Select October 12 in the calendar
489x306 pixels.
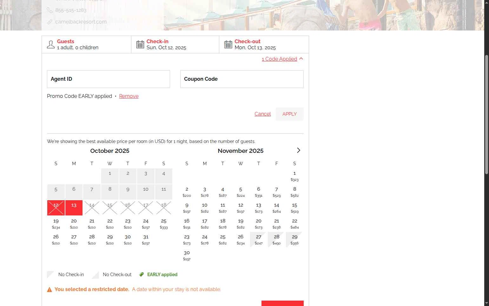coord(56,208)
